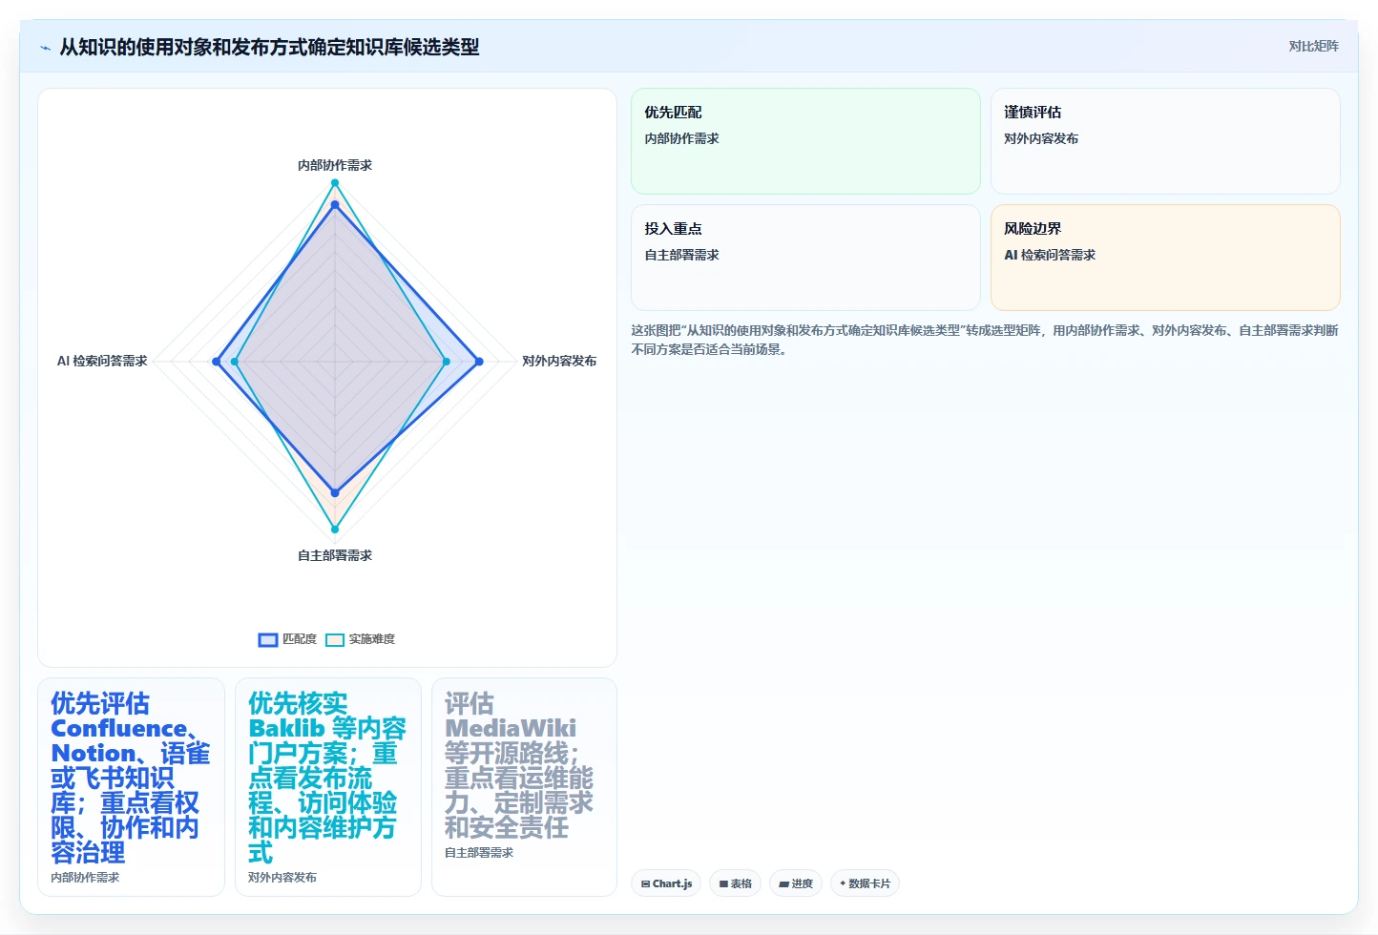Screen dimensions: 1378x935
Task: Click the page title 从知识的使用对象和发布方式确定知识库候选类型
Action: [269, 47]
